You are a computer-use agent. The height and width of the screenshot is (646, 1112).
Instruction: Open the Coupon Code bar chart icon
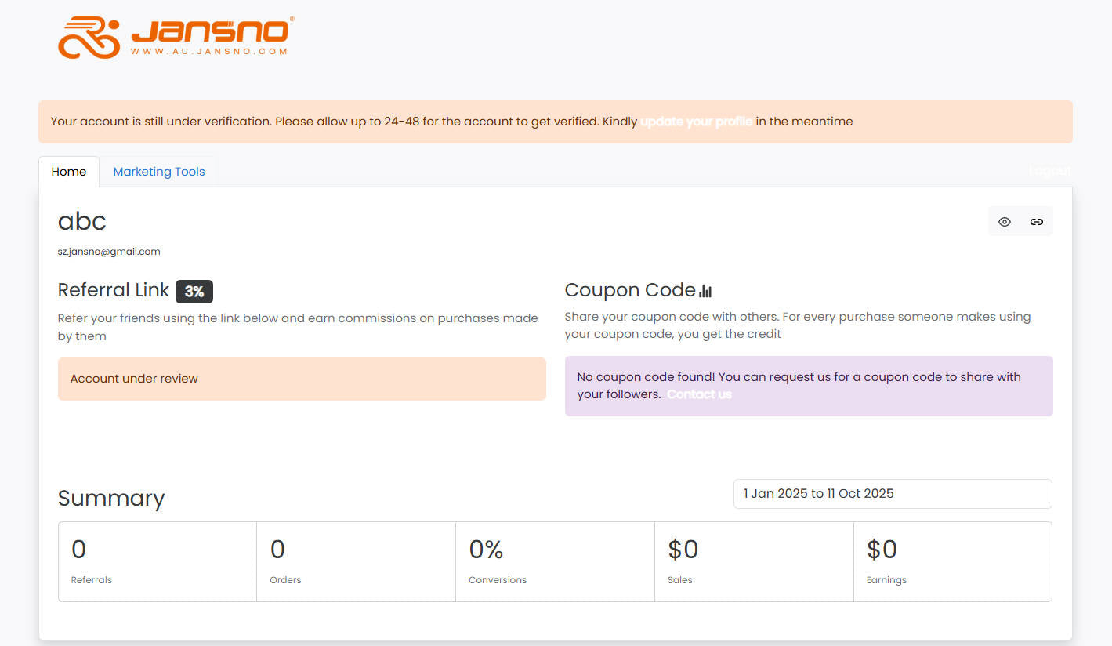tap(705, 291)
